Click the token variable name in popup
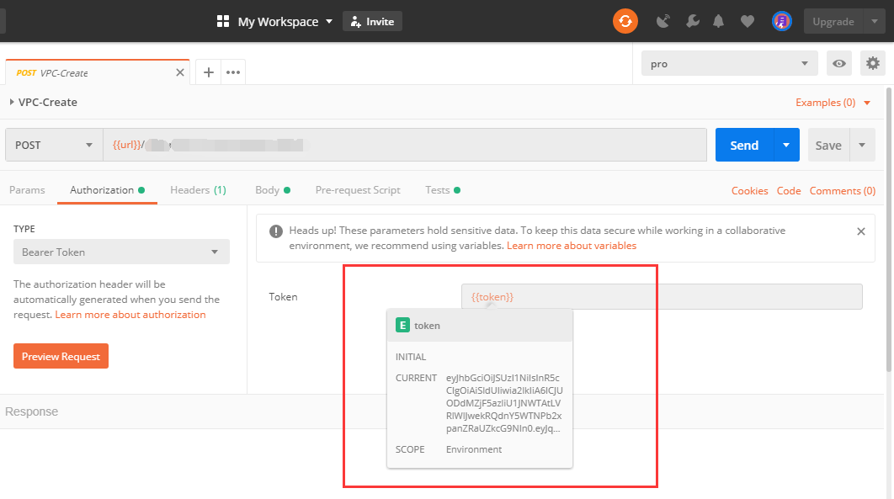Image resolution: width=894 pixels, height=499 pixels. pos(427,326)
